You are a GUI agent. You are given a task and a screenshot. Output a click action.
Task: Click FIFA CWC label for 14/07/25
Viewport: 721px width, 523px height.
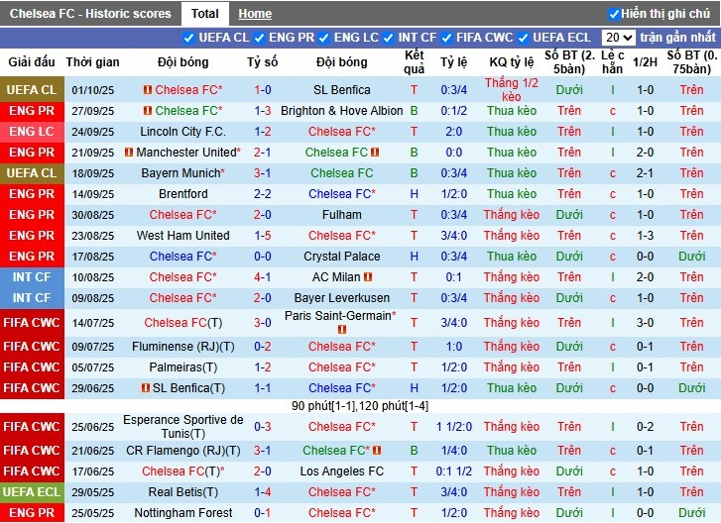pos(32,323)
